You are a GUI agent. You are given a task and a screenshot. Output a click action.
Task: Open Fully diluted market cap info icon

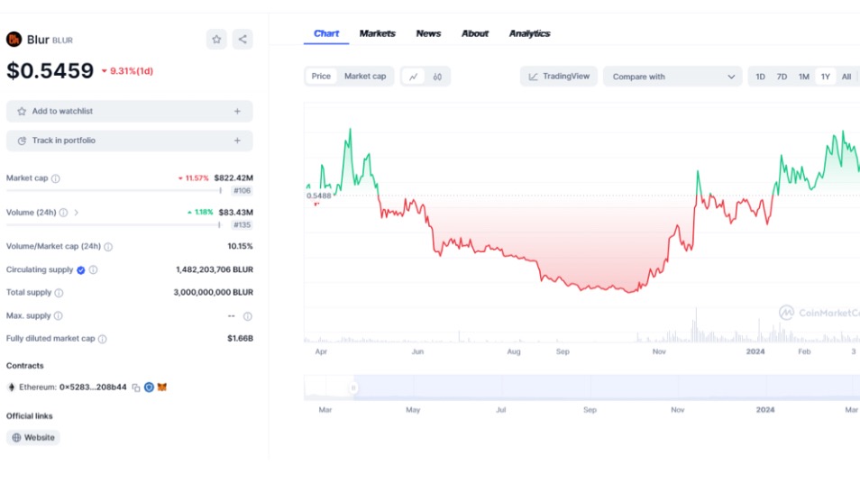point(103,340)
